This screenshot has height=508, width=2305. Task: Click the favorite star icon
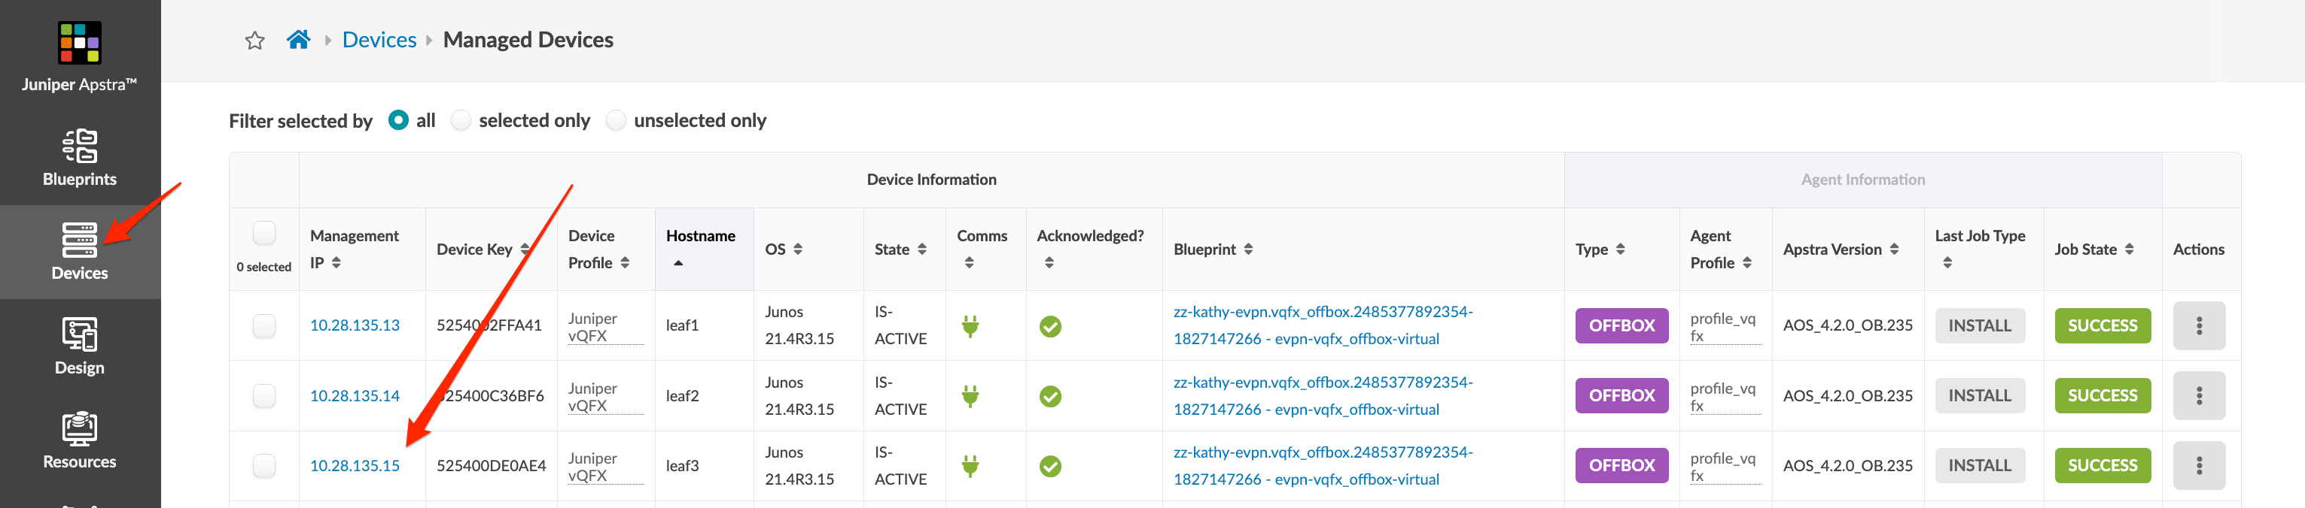tap(255, 40)
